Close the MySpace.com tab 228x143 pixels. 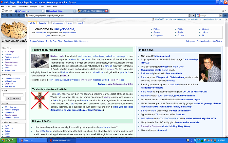(x=43, y=11)
